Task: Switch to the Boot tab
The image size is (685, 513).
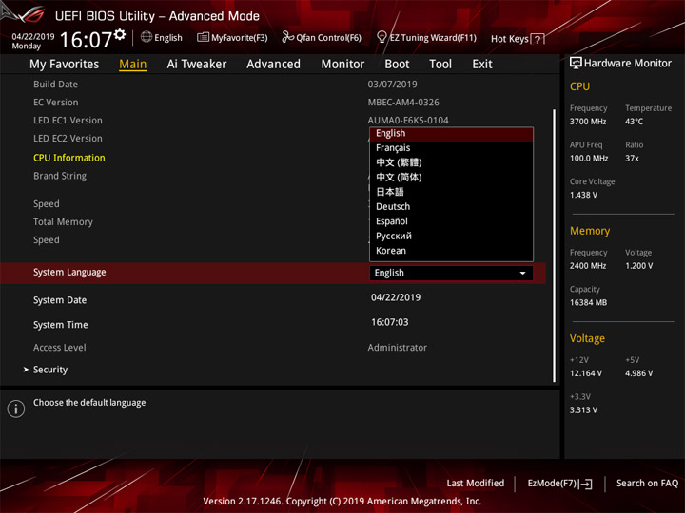Action: point(397,65)
